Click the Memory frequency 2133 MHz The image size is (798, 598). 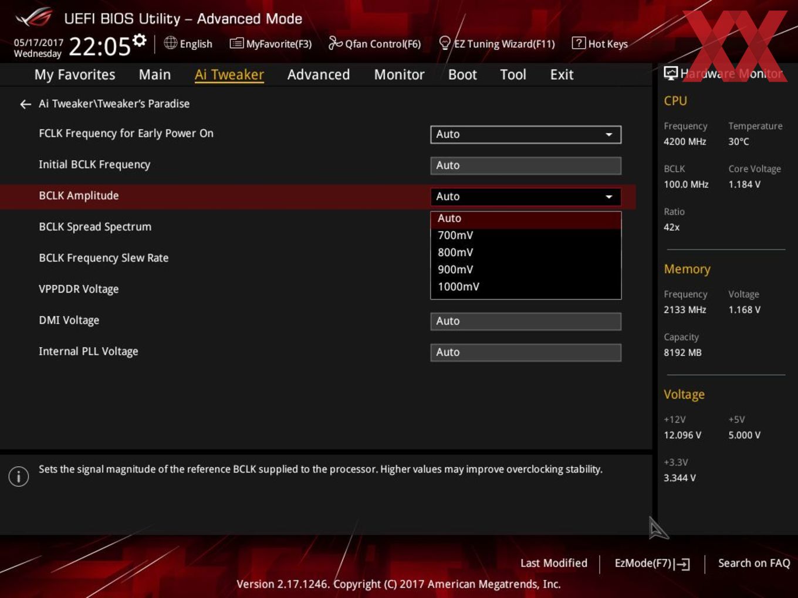[x=685, y=310]
